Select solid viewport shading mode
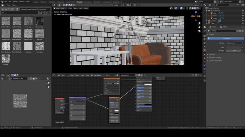 [x=193, y=8]
